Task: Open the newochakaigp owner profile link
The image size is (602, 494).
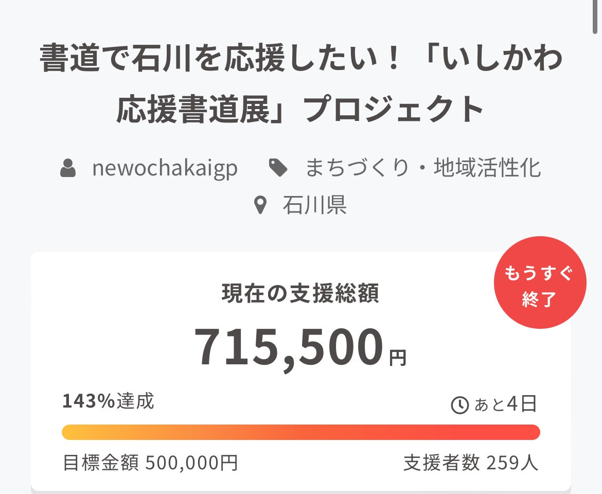Action: (165, 168)
